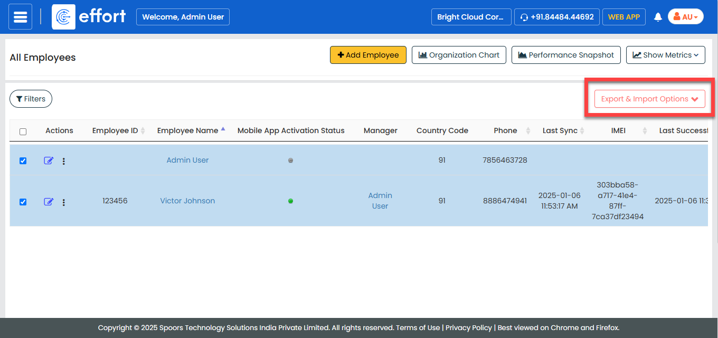
Task: Click edit icon for Victor Johnson row
Action: tap(49, 202)
